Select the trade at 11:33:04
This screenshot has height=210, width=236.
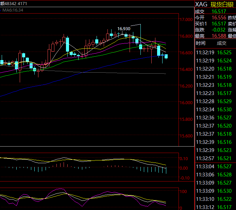pos(216,167)
